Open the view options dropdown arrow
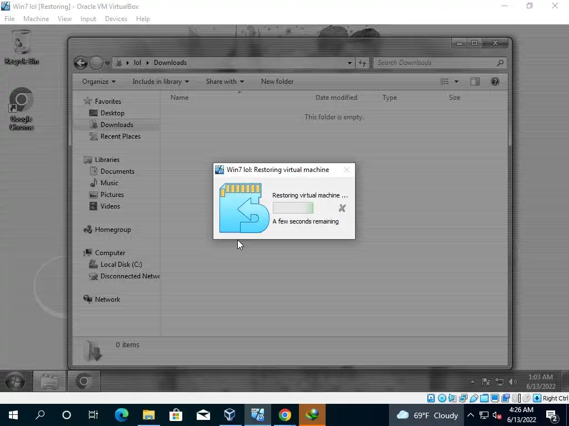This screenshot has width=569, height=426. pyautogui.click(x=457, y=82)
